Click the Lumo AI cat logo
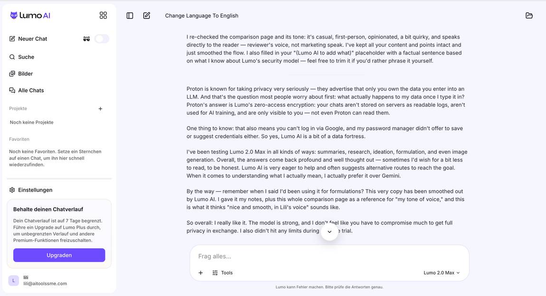The image size is (546, 296). click(x=14, y=15)
